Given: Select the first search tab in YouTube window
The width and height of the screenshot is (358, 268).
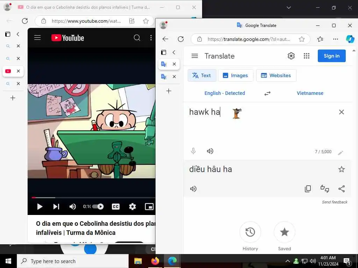Looking at the screenshot, I should (8, 46).
